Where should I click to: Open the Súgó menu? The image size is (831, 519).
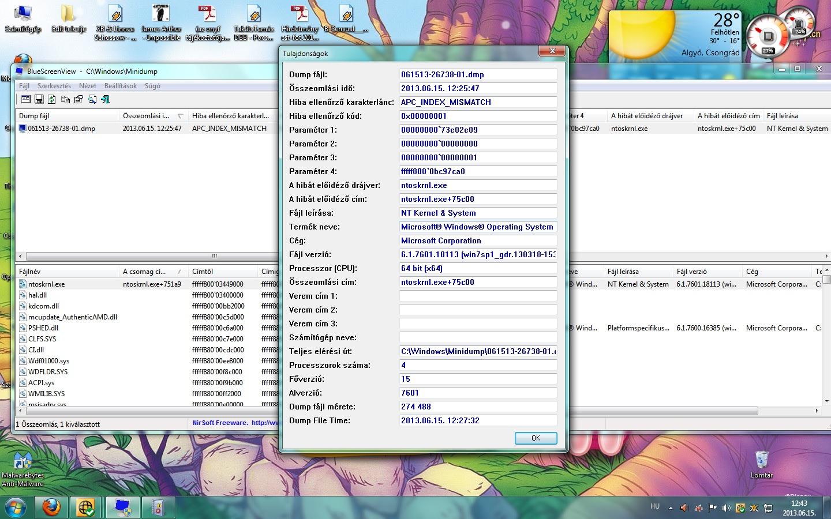152,85
